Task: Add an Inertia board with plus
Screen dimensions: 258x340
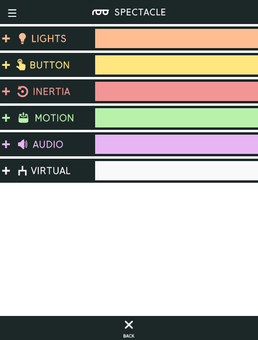Action: pyautogui.click(x=6, y=91)
